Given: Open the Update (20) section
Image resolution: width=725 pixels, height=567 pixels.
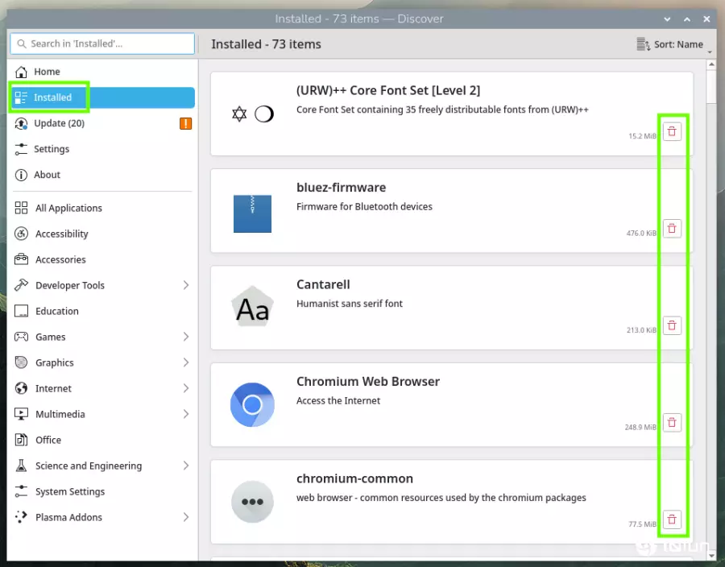Looking at the screenshot, I should click(x=59, y=123).
